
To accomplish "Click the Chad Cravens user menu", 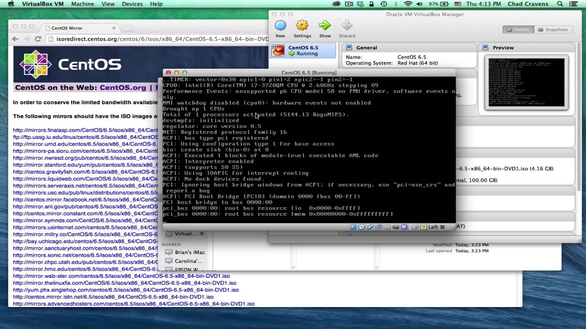I will tap(528, 4).
